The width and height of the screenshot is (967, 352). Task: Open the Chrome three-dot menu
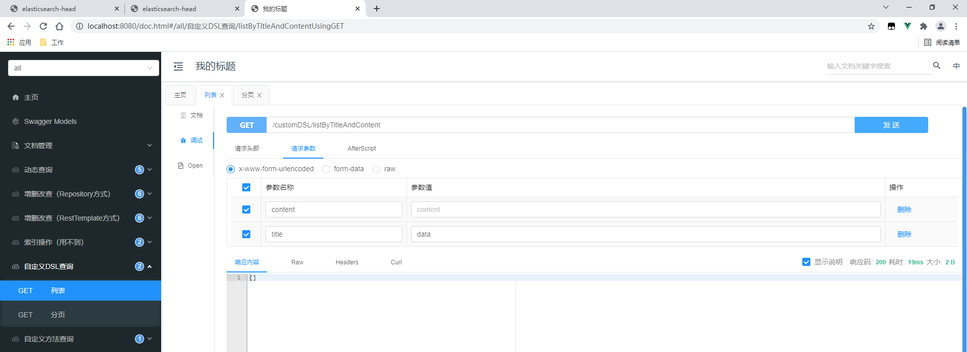click(x=956, y=26)
